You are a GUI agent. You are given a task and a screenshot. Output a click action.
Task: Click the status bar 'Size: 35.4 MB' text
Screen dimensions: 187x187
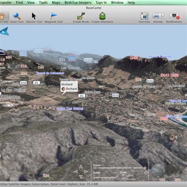click(x=89, y=184)
